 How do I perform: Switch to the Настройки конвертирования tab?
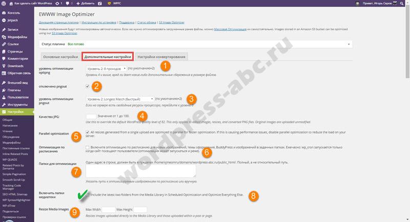click(x=161, y=57)
